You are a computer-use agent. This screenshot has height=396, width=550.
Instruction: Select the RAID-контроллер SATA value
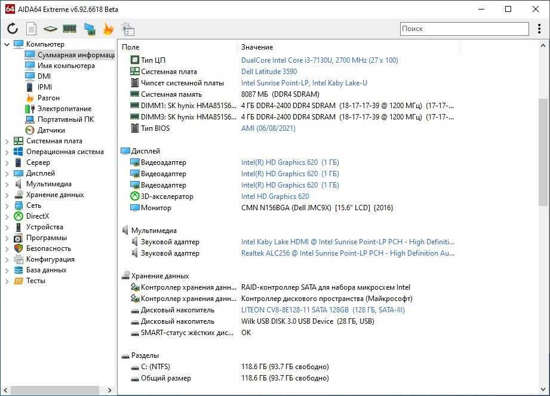pos(325,287)
